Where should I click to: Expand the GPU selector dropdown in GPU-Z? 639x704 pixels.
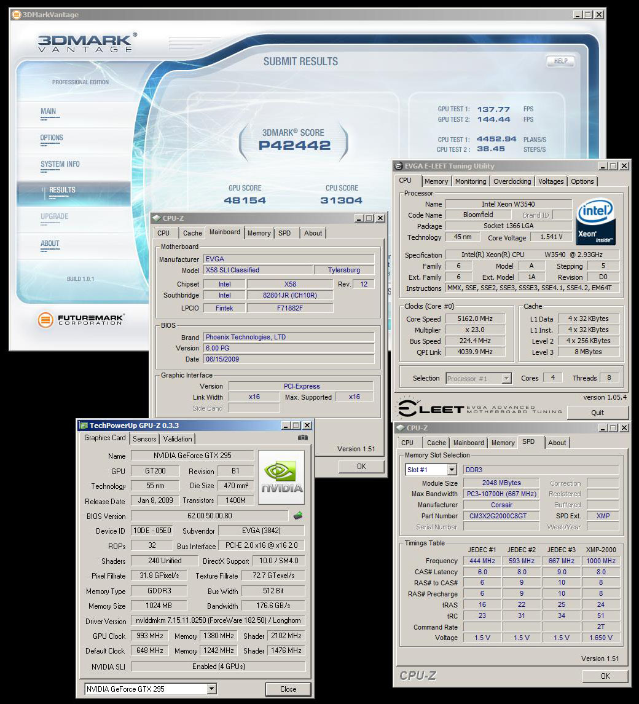212,689
